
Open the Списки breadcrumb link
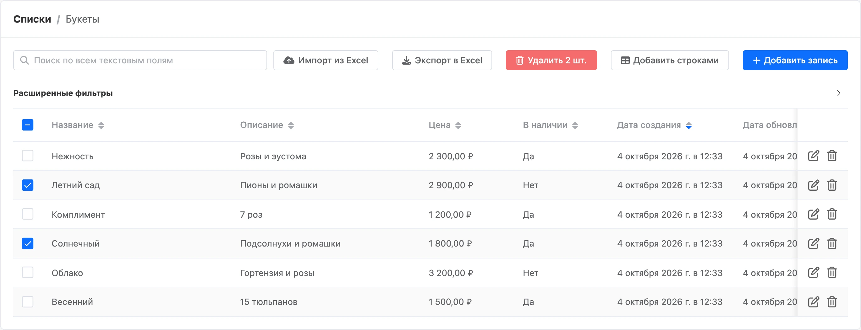pos(32,19)
